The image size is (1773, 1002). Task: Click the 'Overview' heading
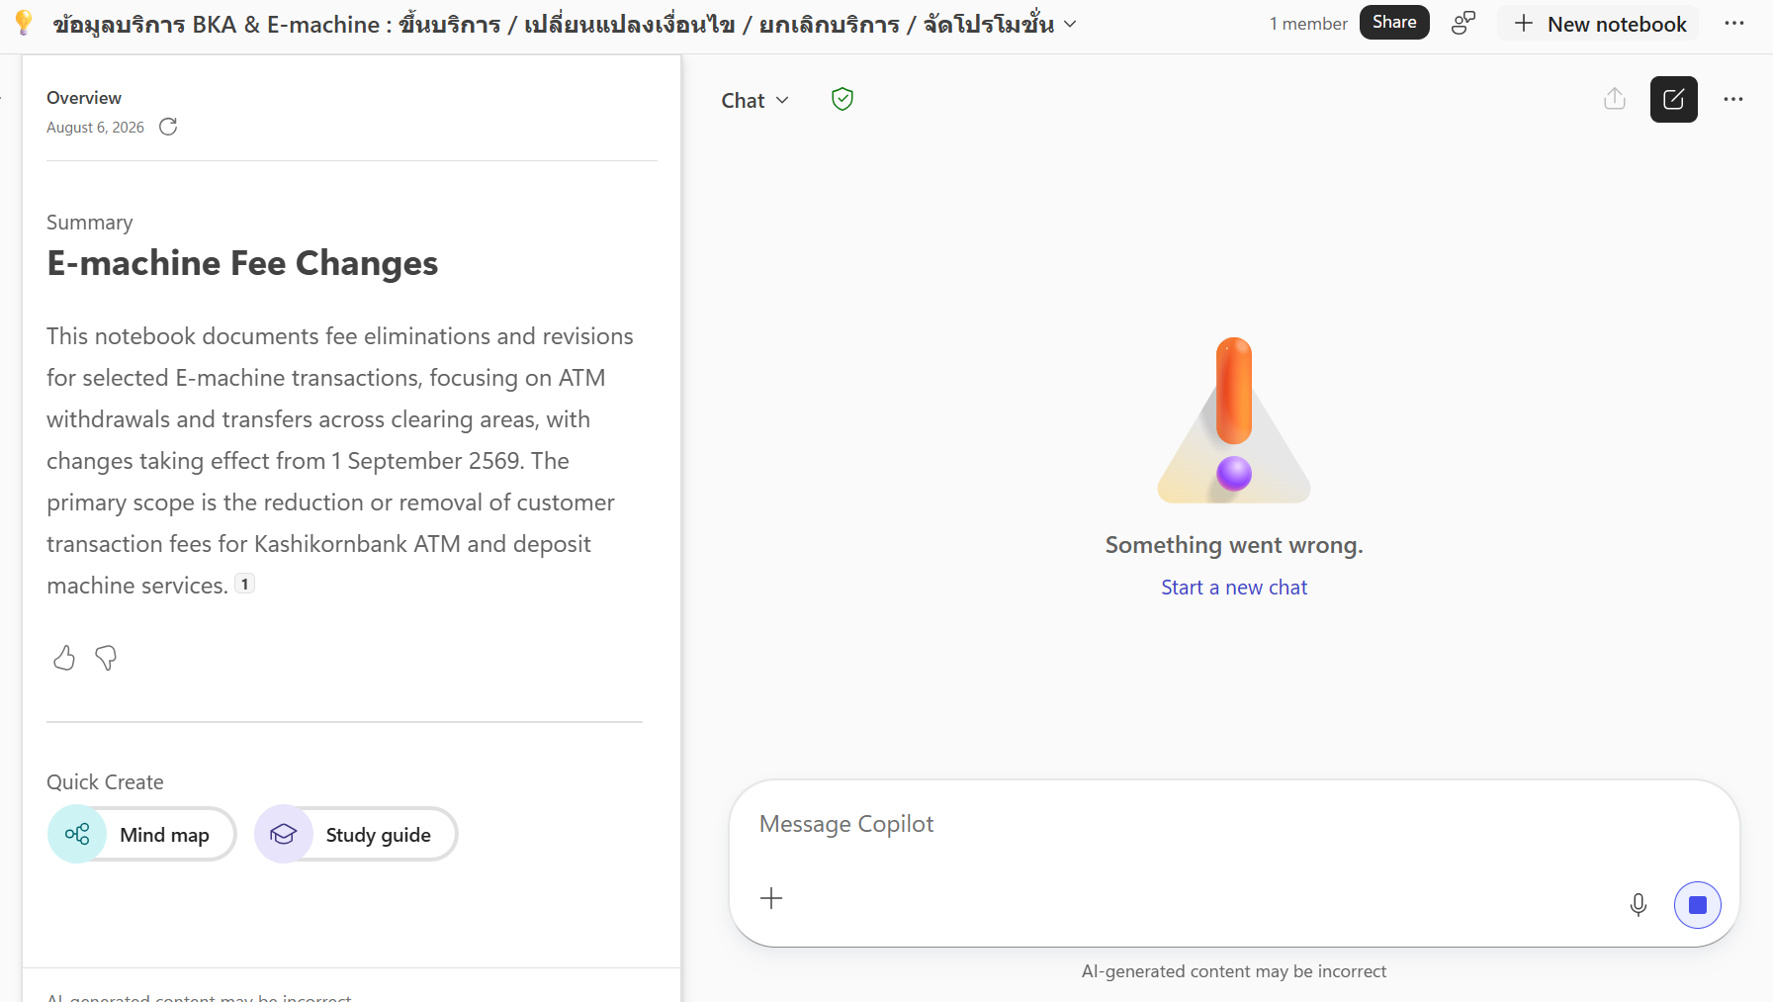point(84,98)
